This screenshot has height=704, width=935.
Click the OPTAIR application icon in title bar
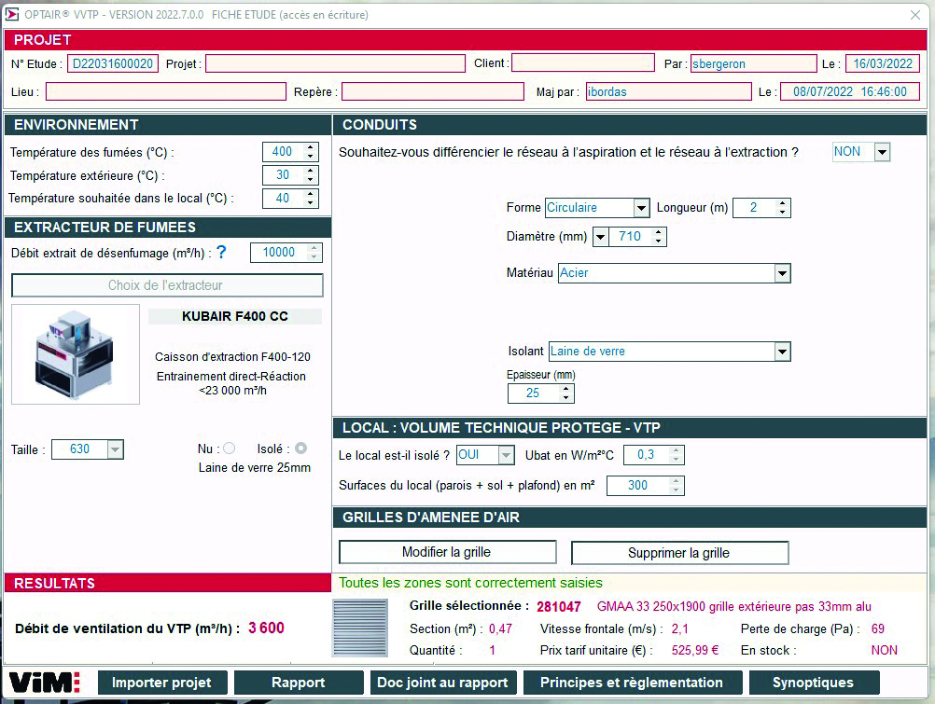point(12,14)
